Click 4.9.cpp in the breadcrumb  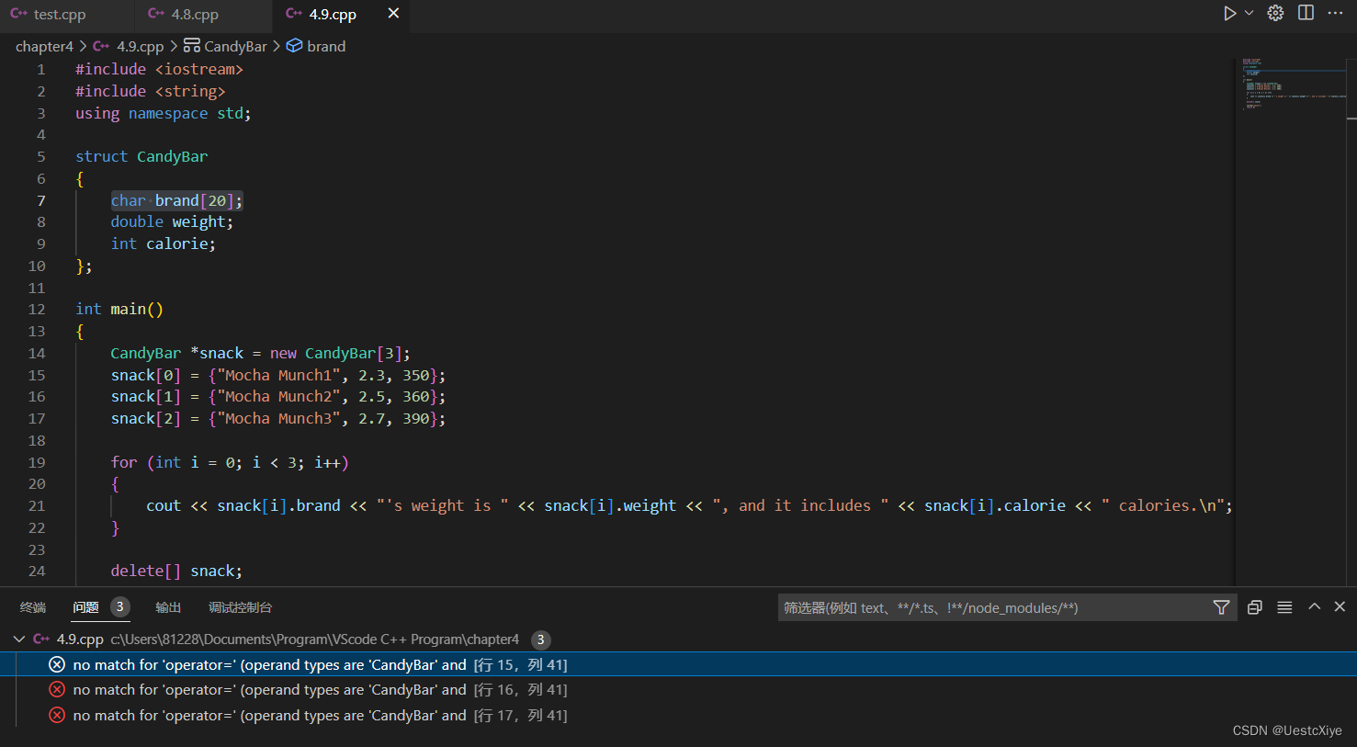[x=140, y=46]
